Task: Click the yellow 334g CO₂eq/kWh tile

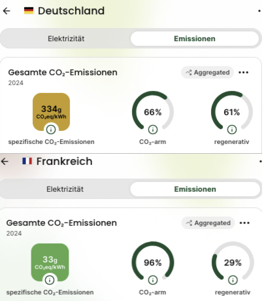Action: coord(51,112)
